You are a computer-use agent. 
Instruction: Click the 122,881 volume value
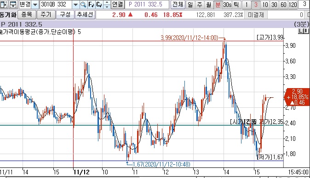pos(206,15)
